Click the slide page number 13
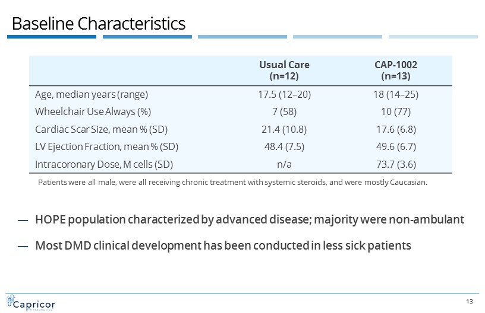This screenshot has width=485, height=313. (470, 302)
